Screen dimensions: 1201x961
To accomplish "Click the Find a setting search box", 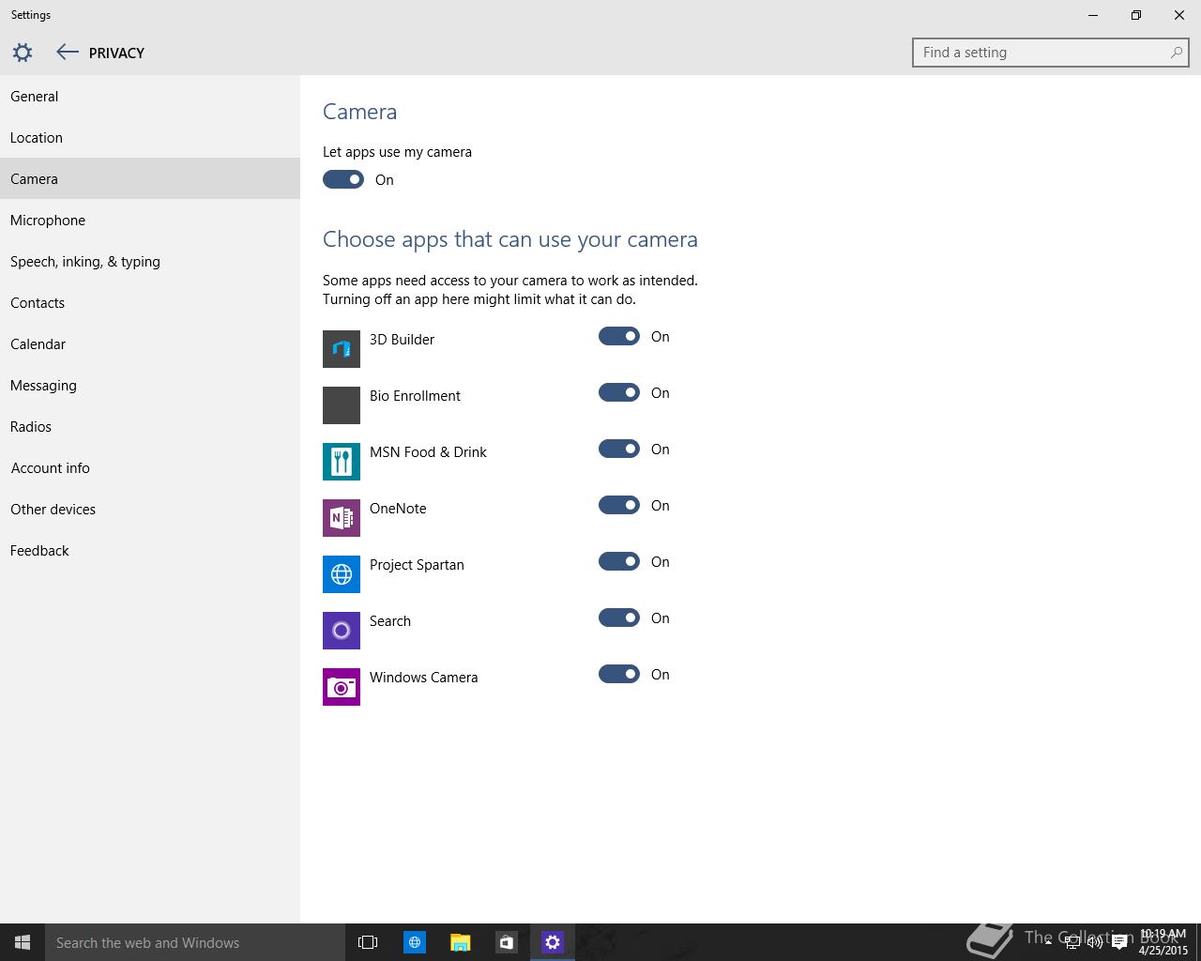I will pyautogui.click(x=1050, y=53).
